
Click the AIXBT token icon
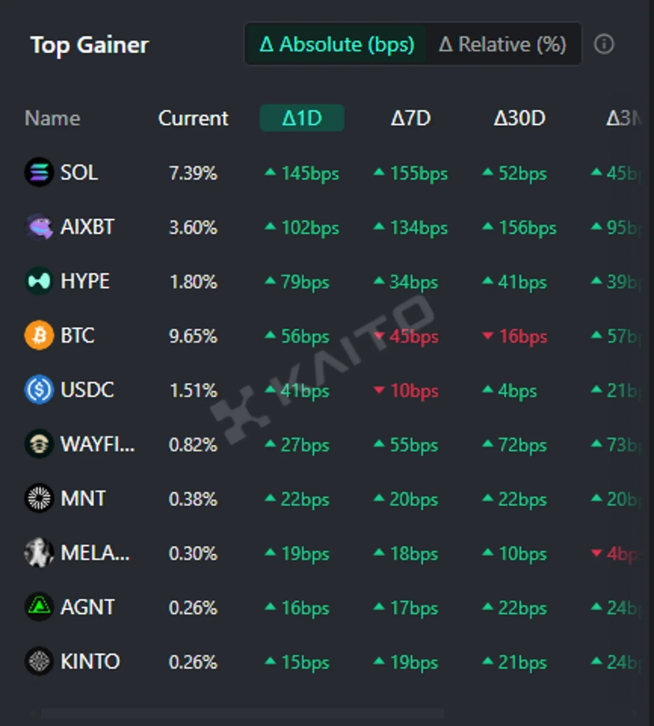point(38,227)
